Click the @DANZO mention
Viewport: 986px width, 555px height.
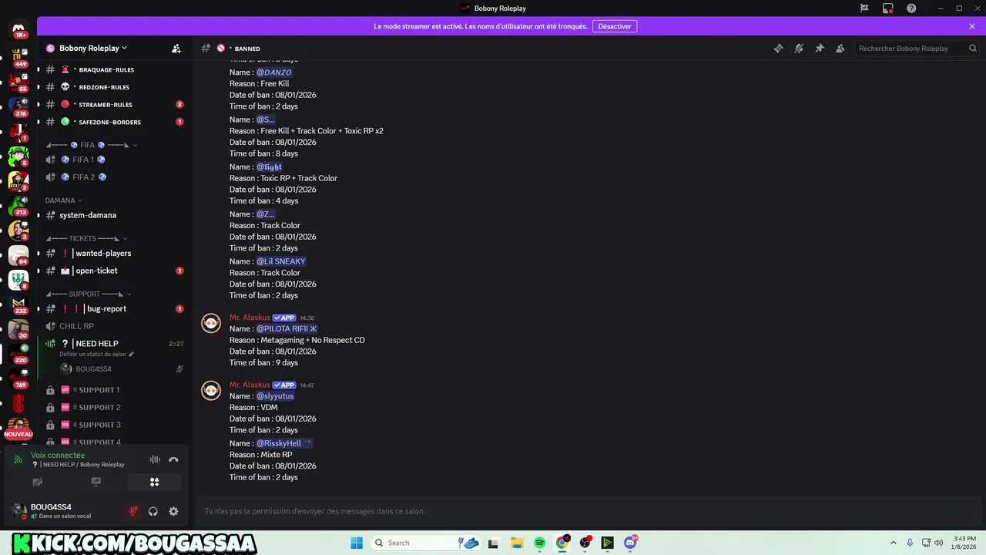coord(274,72)
